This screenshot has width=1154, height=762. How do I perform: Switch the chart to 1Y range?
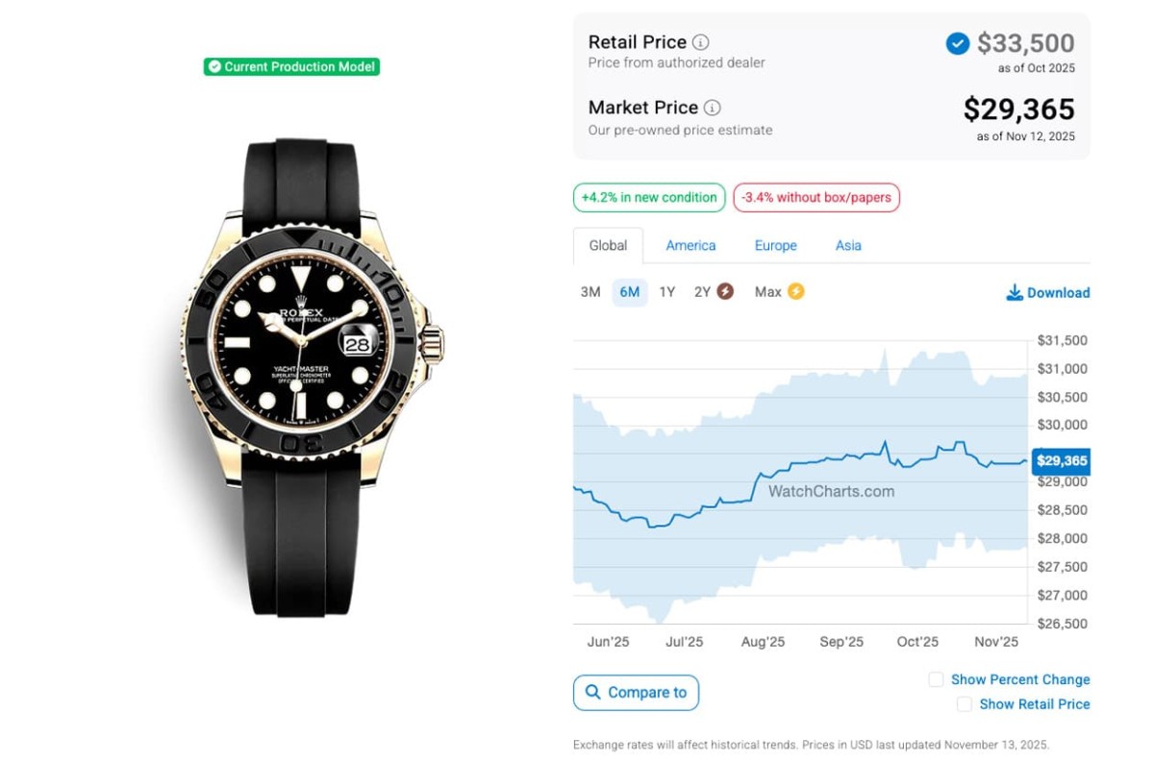point(667,292)
